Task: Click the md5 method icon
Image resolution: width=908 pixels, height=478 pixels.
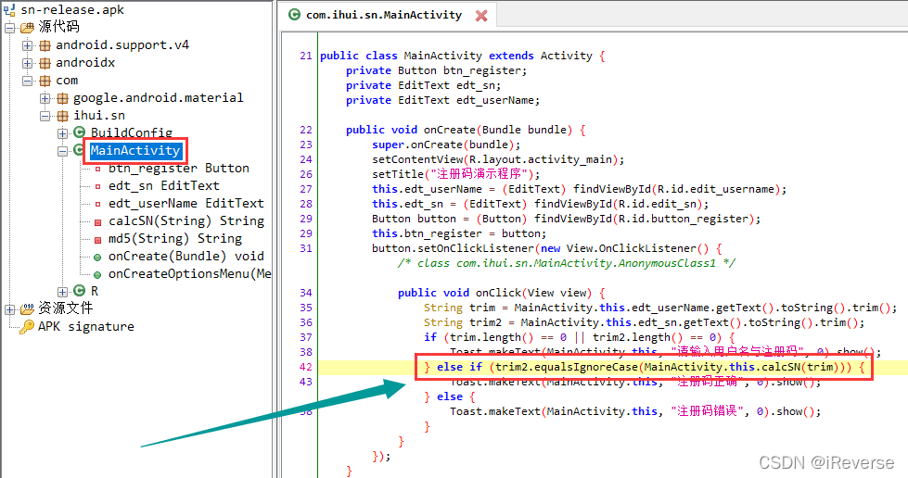Action: [98, 240]
